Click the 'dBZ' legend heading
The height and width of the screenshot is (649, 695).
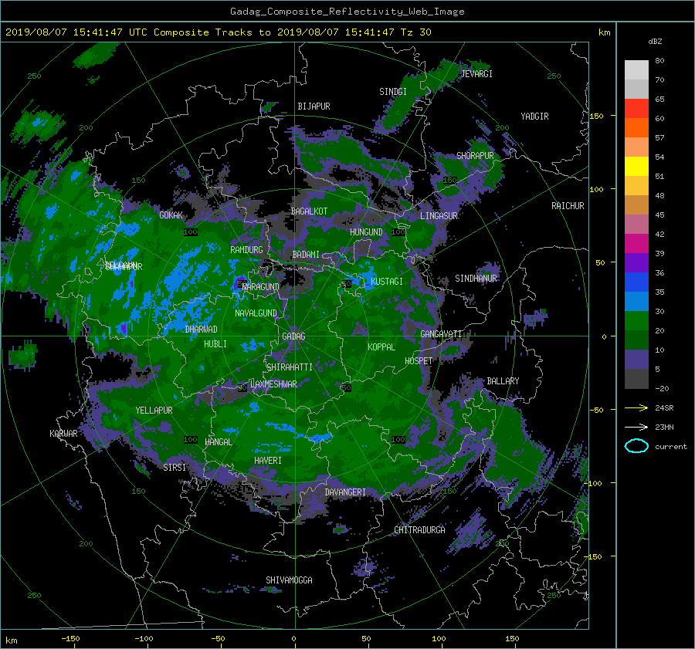tap(655, 42)
